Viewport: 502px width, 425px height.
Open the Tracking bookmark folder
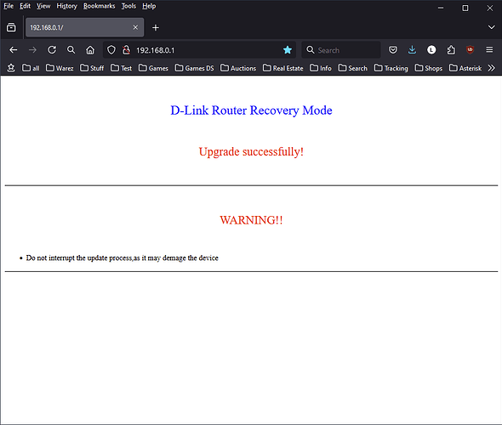(391, 68)
